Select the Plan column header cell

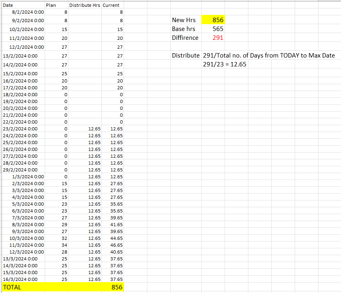point(56,5)
